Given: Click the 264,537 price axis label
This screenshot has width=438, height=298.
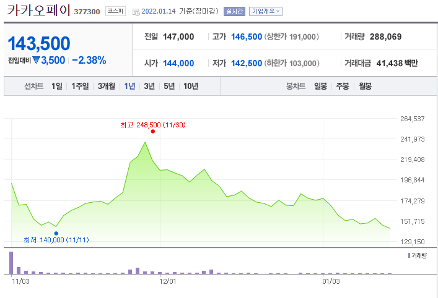Looking at the screenshot, I should click(413, 119).
